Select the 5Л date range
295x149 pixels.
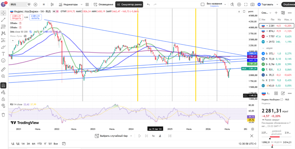click(x=50, y=144)
